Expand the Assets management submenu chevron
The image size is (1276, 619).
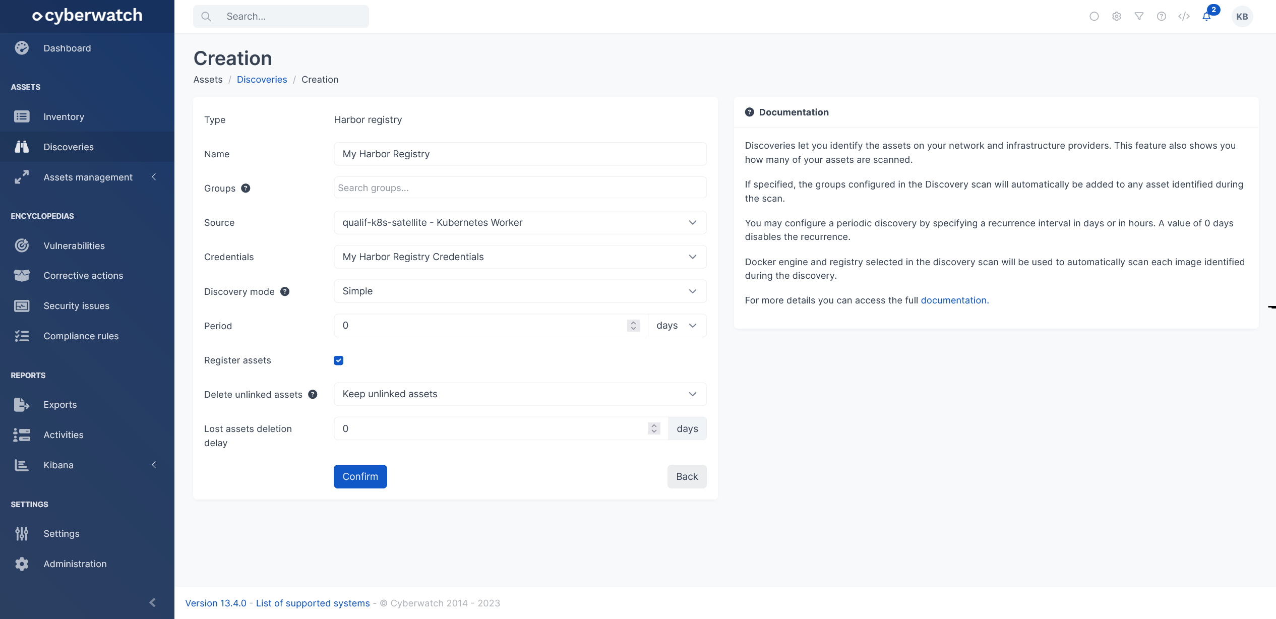click(154, 177)
